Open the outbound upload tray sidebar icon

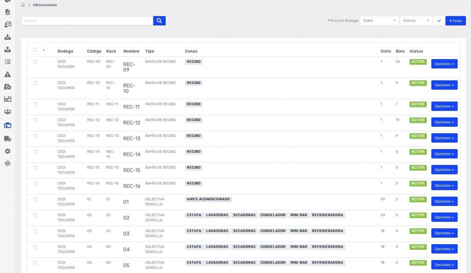[8, 49]
